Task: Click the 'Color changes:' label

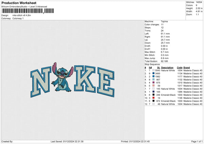Action: [152, 24]
